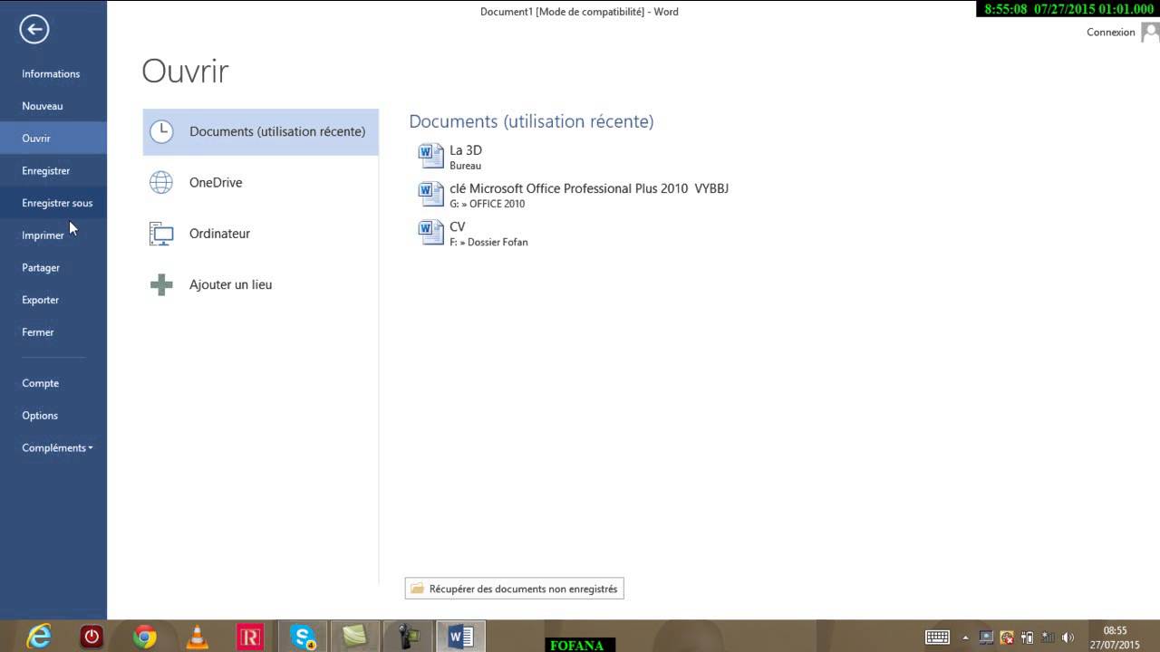The width and height of the screenshot is (1160, 652).
Task: Open Skype from the taskbar
Action: (x=303, y=637)
